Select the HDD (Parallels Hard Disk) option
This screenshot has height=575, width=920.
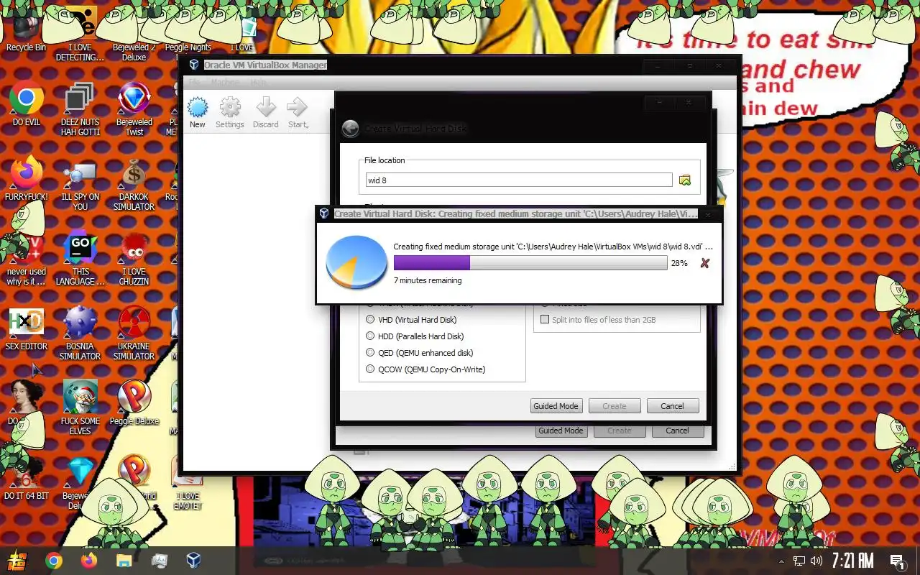tap(415, 336)
